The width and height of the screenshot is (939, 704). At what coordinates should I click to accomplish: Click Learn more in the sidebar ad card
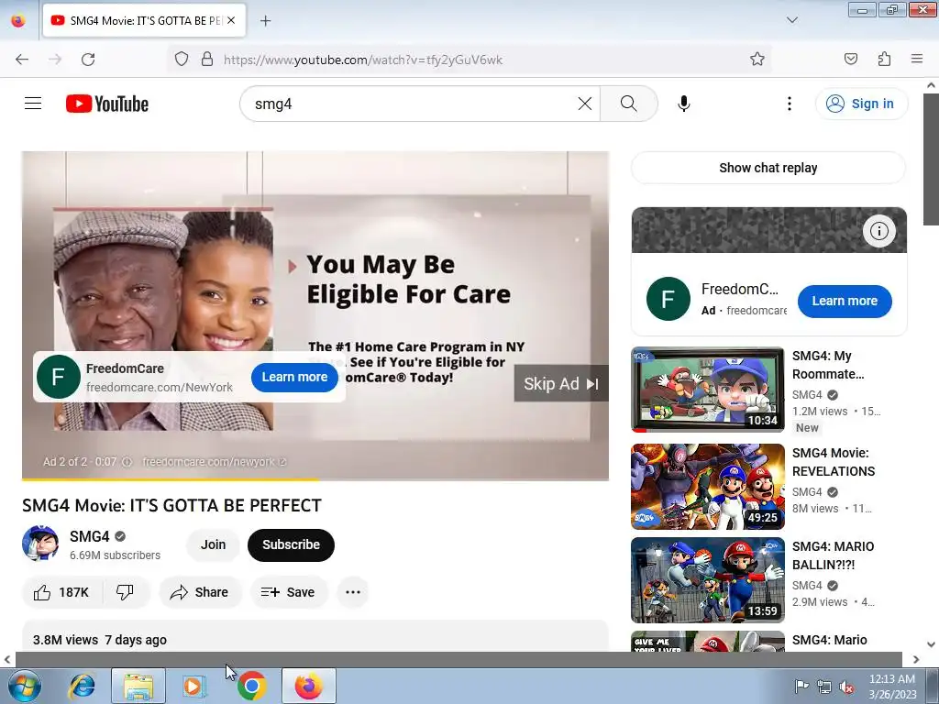(845, 301)
